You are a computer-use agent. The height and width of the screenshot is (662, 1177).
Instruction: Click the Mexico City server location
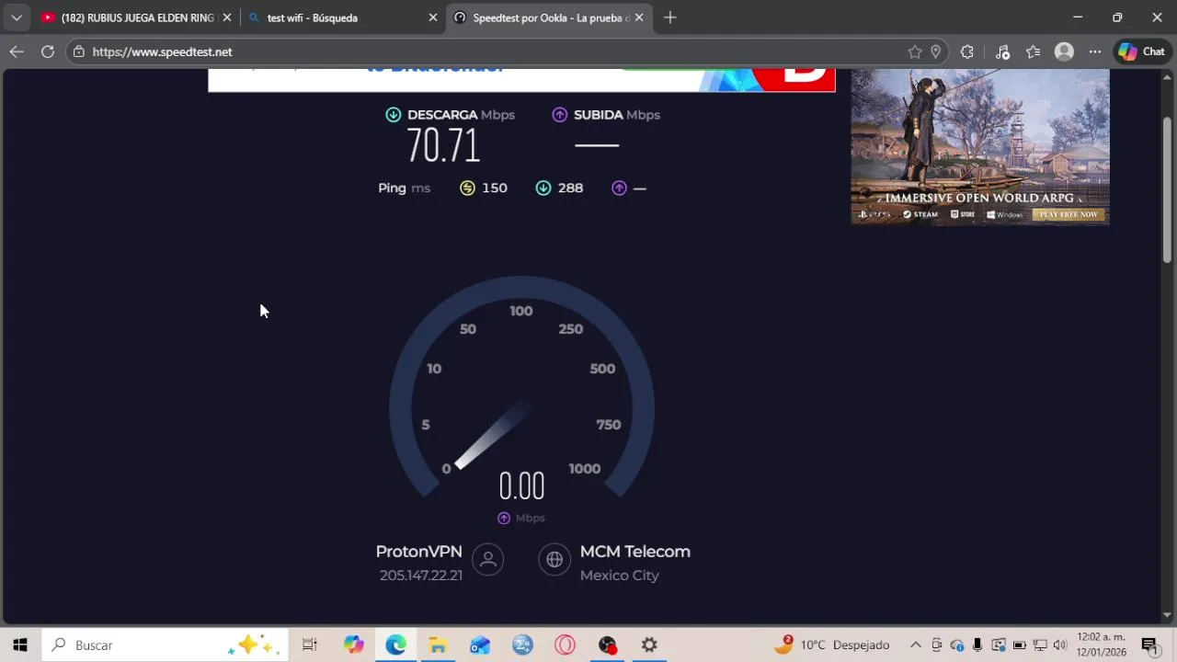pyautogui.click(x=620, y=576)
